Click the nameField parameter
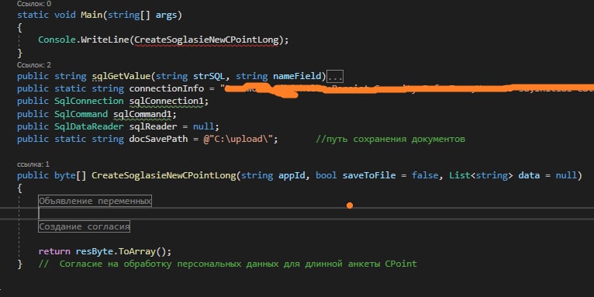This screenshot has width=594, height=297. pyautogui.click(x=297, y=77)
